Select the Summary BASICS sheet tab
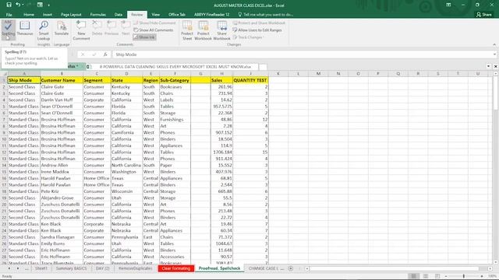This screenshot has width=499, height=280. click(x=71, y=268)
